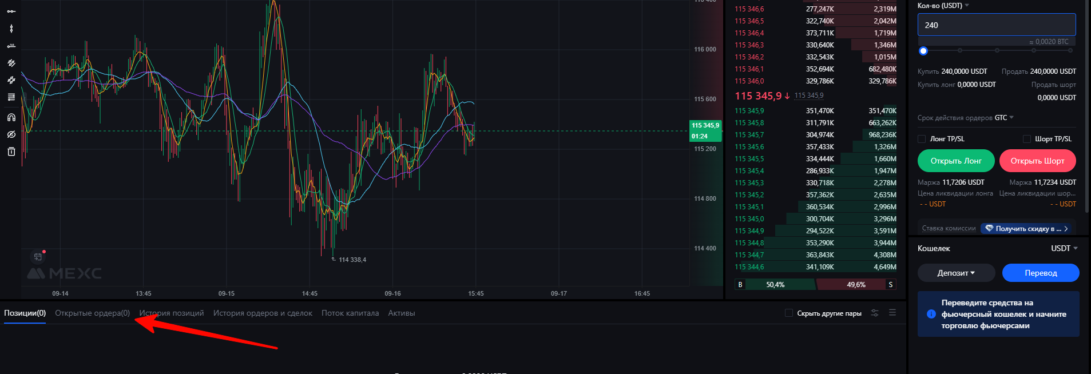
Task: Hide all drawings with crossed-eye icon
Action: click(x=11, y=134)
